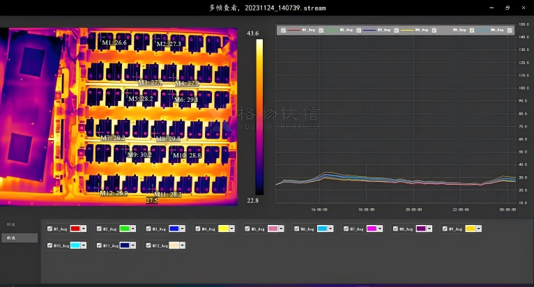Image resolution: width=534 pixels, height=287 pixels.
Task: Select the sky-blue M6_Avg color swatch
Action: tap(322, 228)
